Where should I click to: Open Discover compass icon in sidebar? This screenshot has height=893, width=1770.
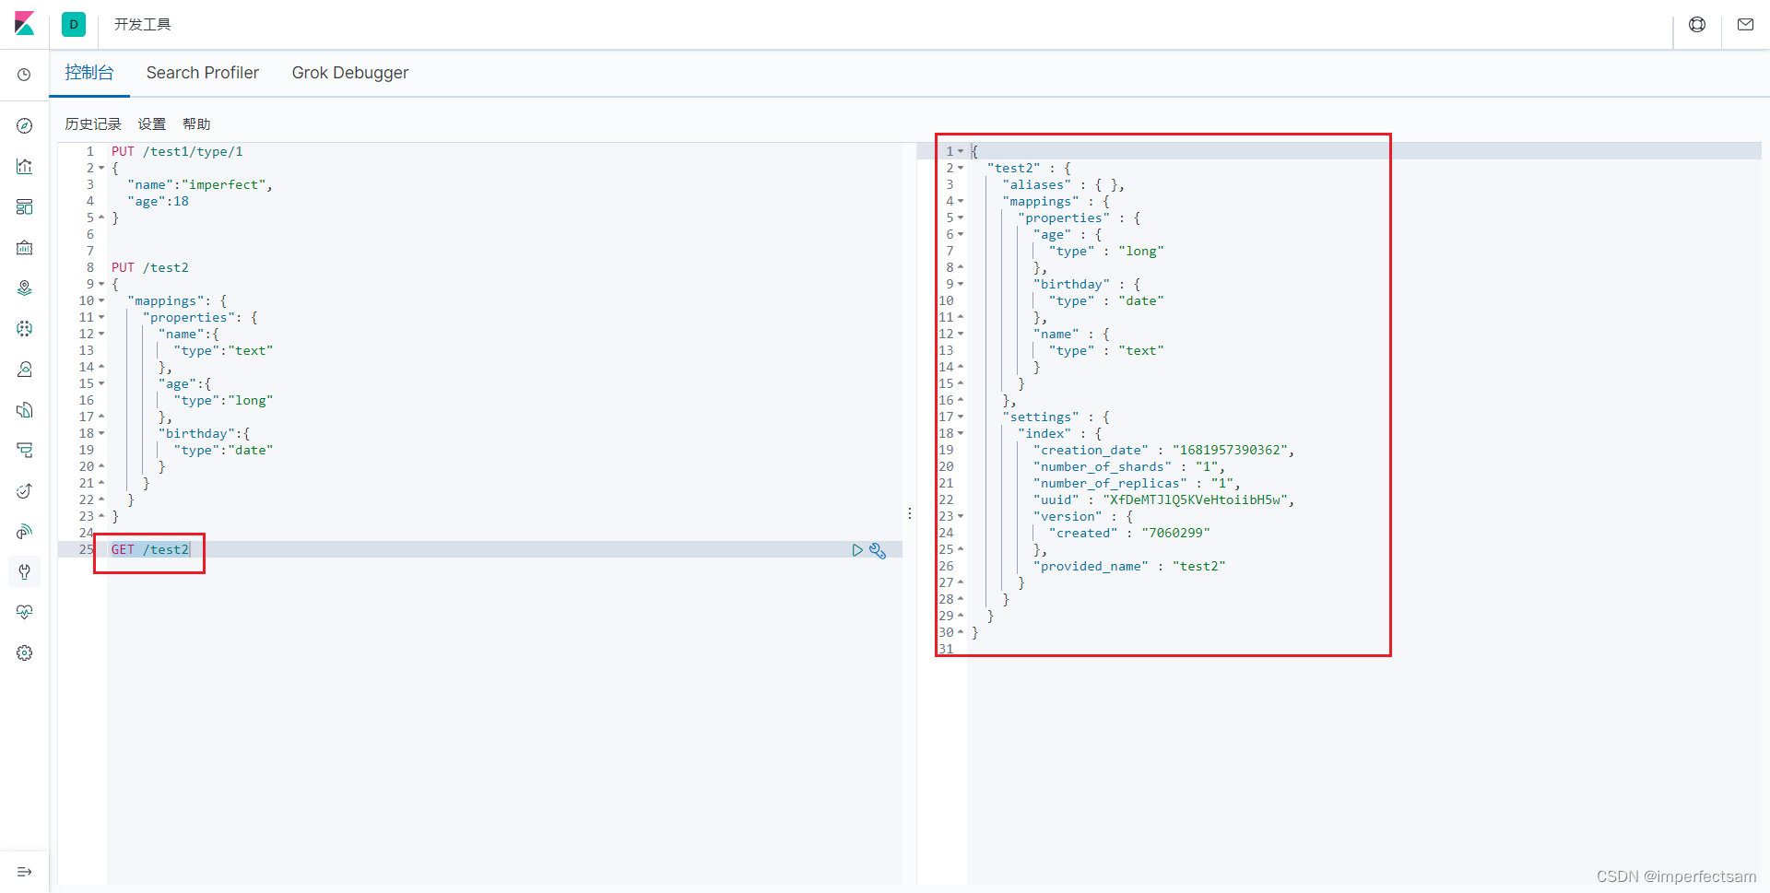click(x=25, y=126)
